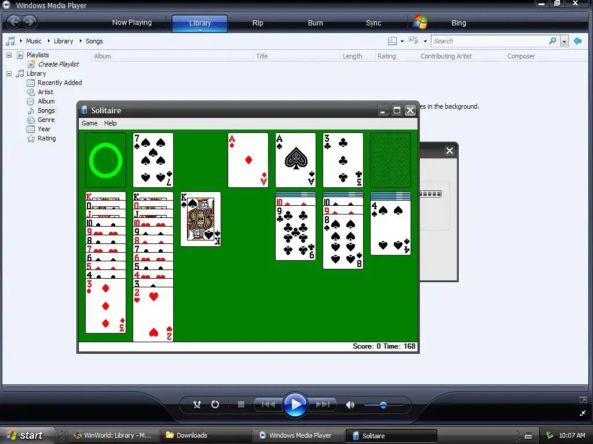This screenshot has height=444, width=593.
Task: Select the 9 of clubs card
Action: click(x=296, y=233)
